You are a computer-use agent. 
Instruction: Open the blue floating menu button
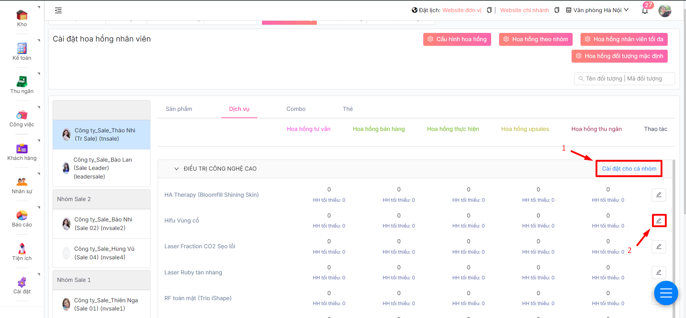coord(666,293)
